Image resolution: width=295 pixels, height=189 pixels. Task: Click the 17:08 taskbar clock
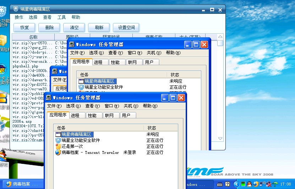[286, 184]
